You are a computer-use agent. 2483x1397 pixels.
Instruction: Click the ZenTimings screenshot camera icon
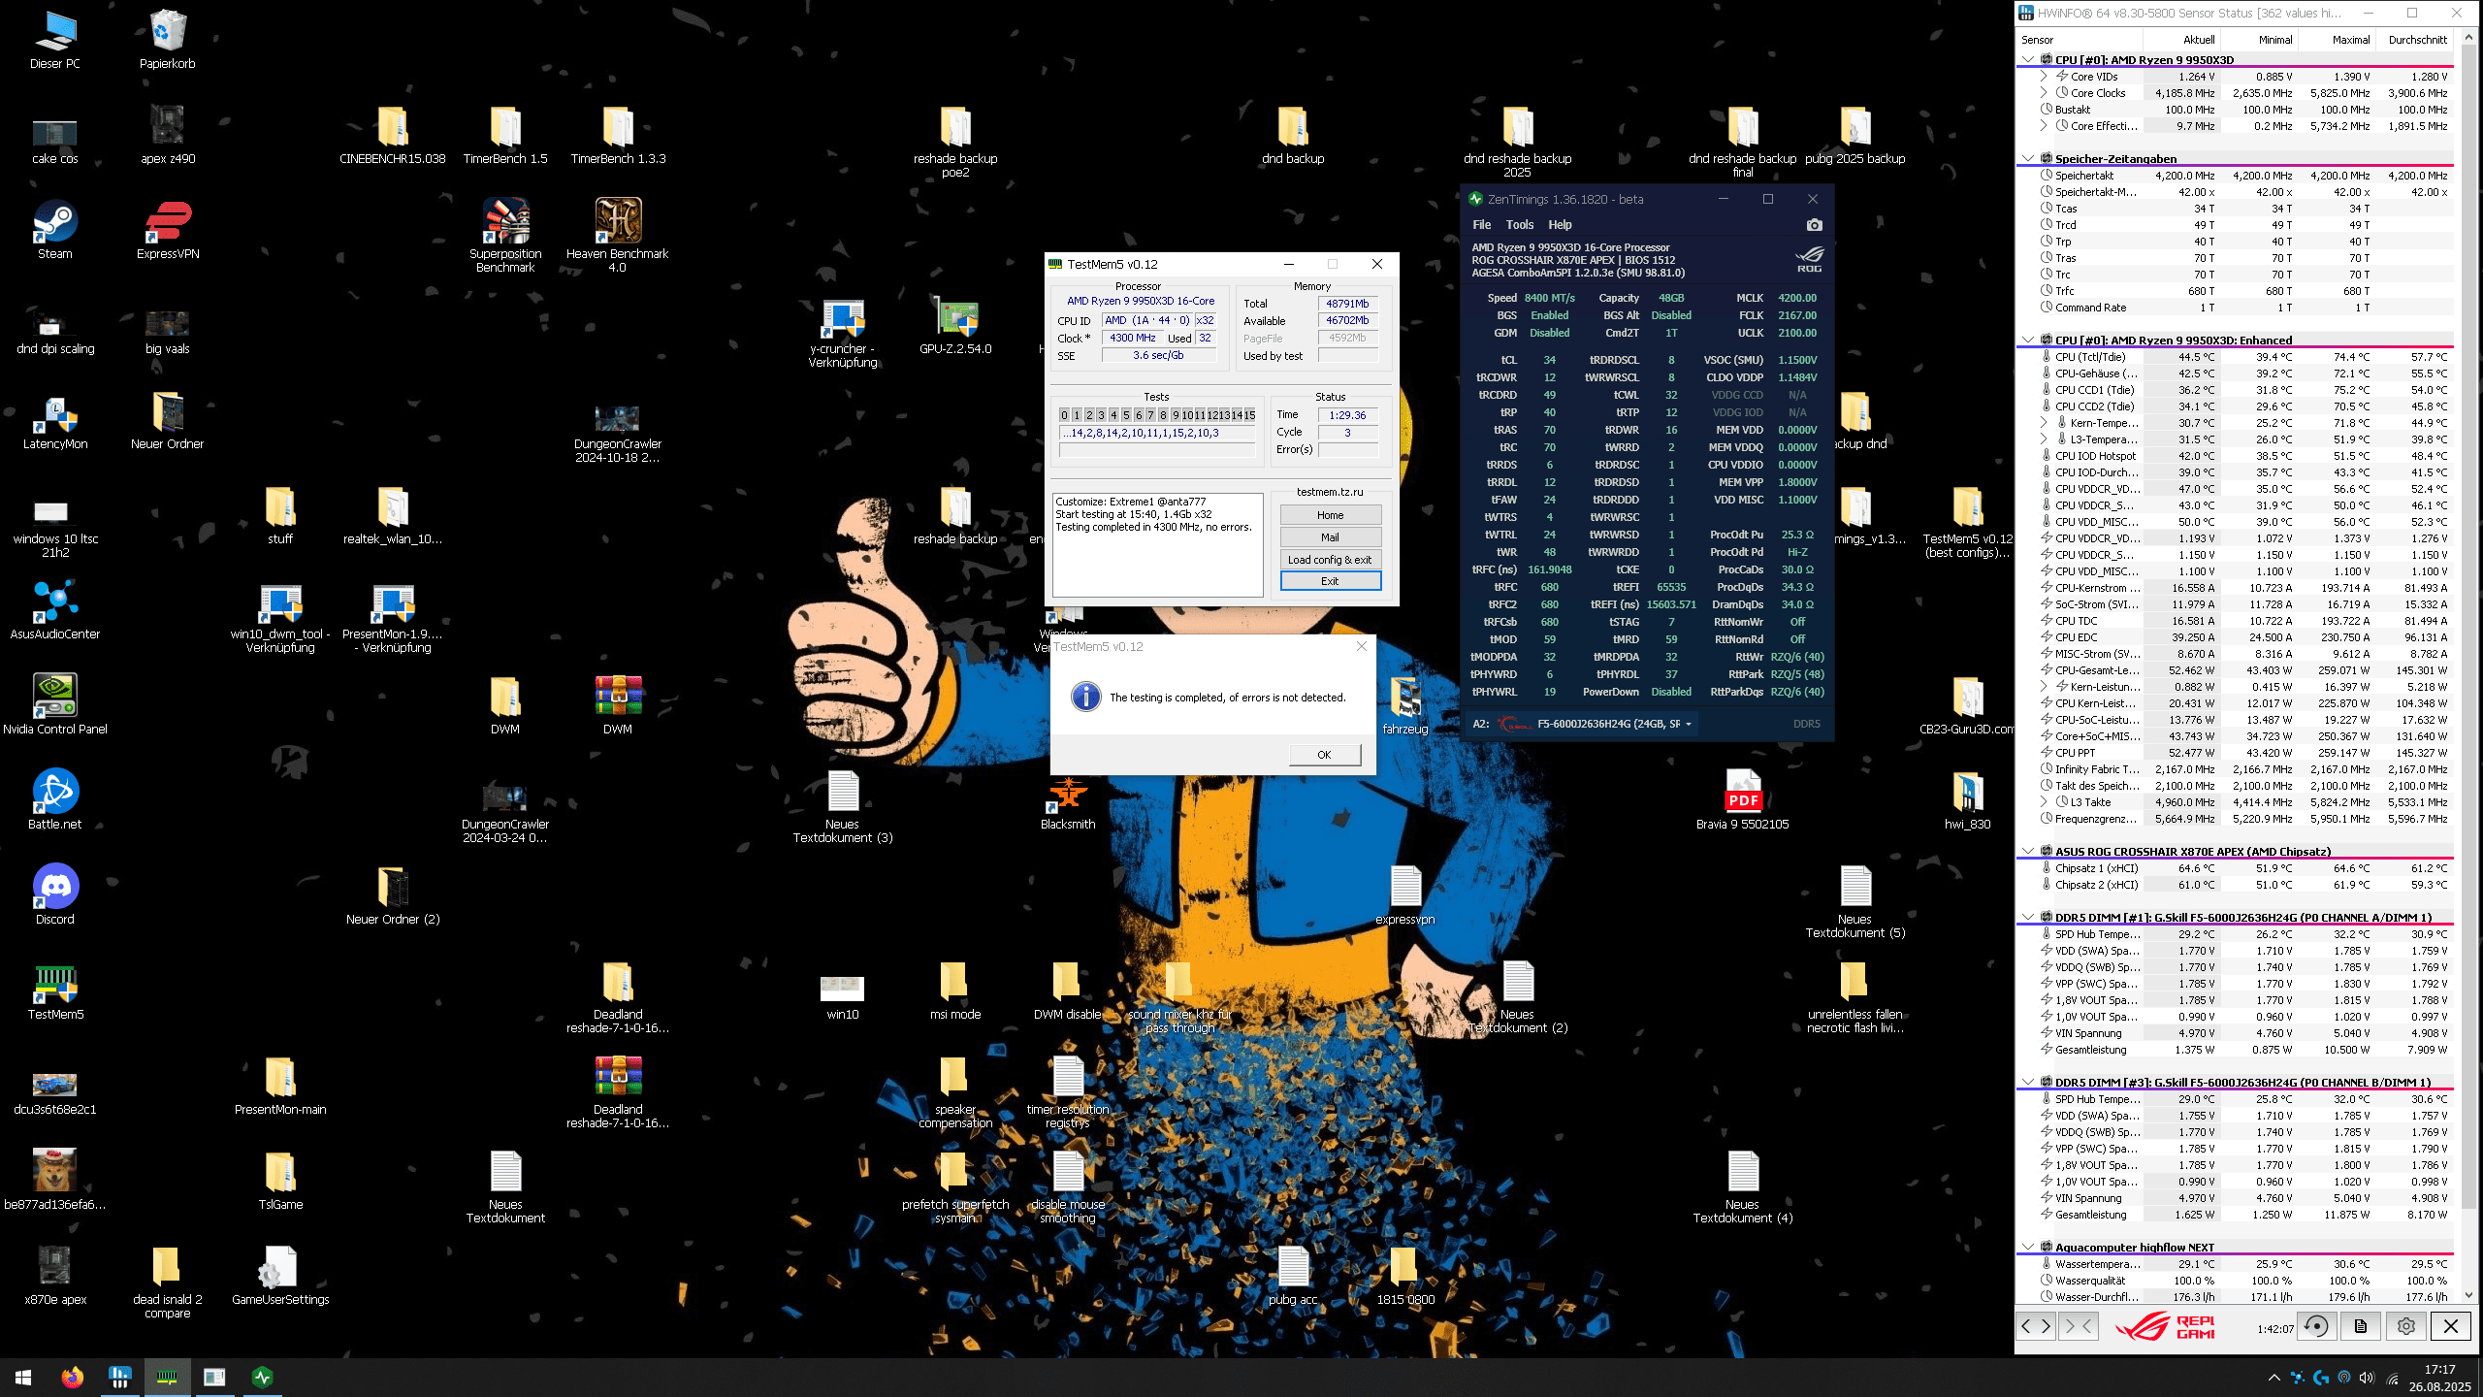pyautogui.click(x=1814, y=225)
